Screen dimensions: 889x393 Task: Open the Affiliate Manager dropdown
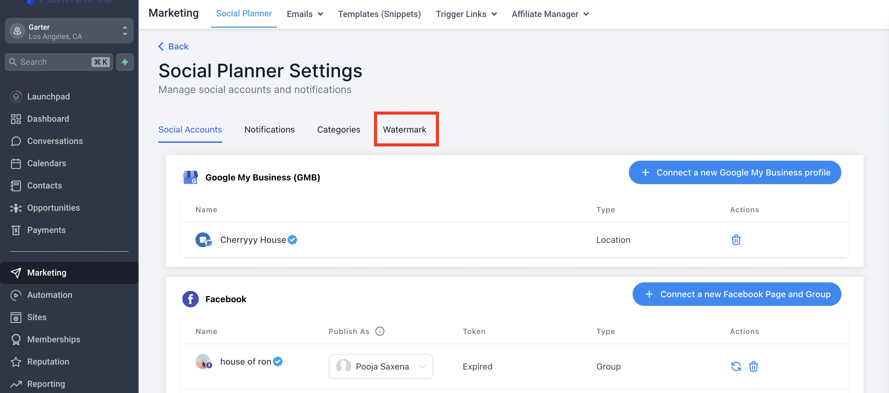pyautogui.click(x=550, y=14)
